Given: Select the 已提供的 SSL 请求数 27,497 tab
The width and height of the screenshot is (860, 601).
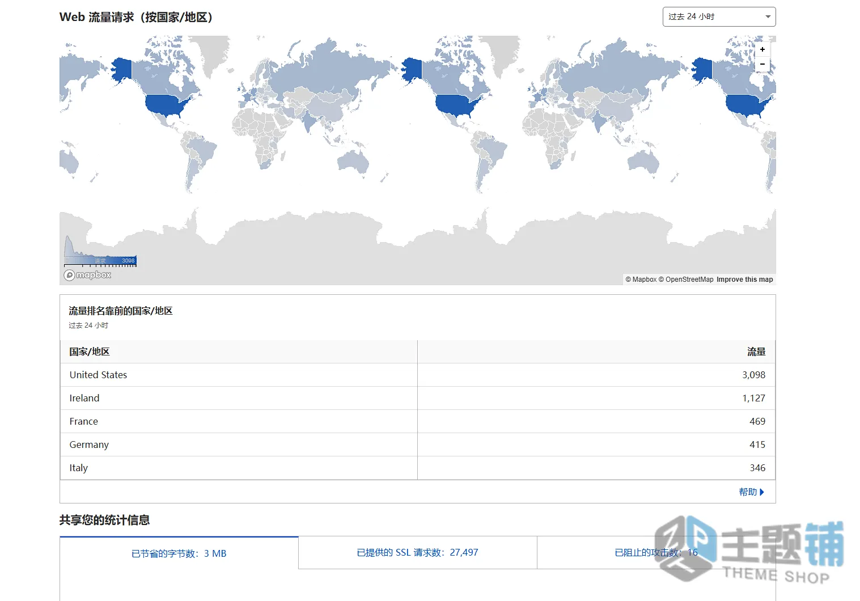Looking at the screenshot, I should 417,552.
